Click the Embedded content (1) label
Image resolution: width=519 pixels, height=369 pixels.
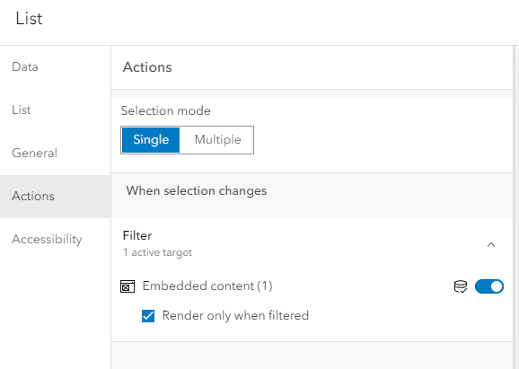[x=207, y=286]
